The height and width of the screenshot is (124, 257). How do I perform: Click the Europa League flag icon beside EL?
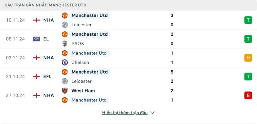[x=36, y=39]
